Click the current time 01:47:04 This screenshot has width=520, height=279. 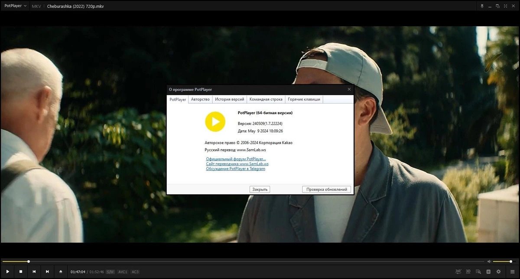(x=78, y=272)
